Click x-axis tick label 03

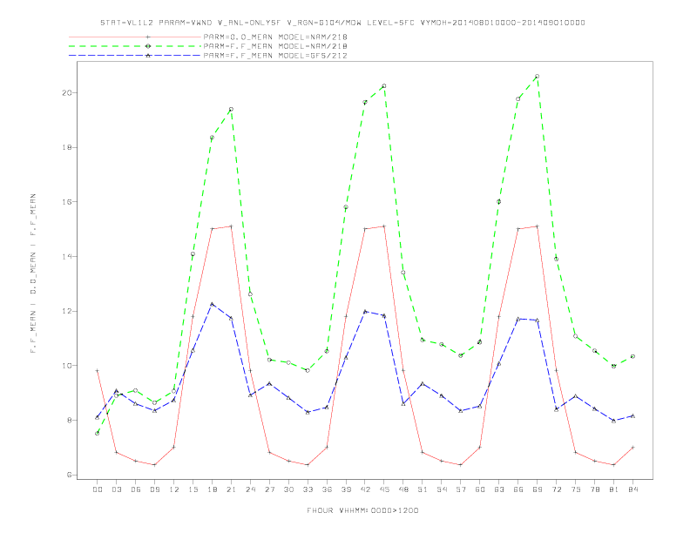(x=117, y=489)
